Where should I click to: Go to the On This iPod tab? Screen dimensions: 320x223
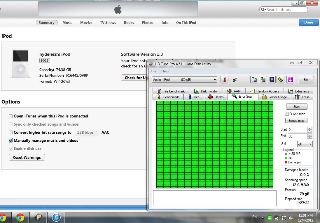(x=186, y=23)
